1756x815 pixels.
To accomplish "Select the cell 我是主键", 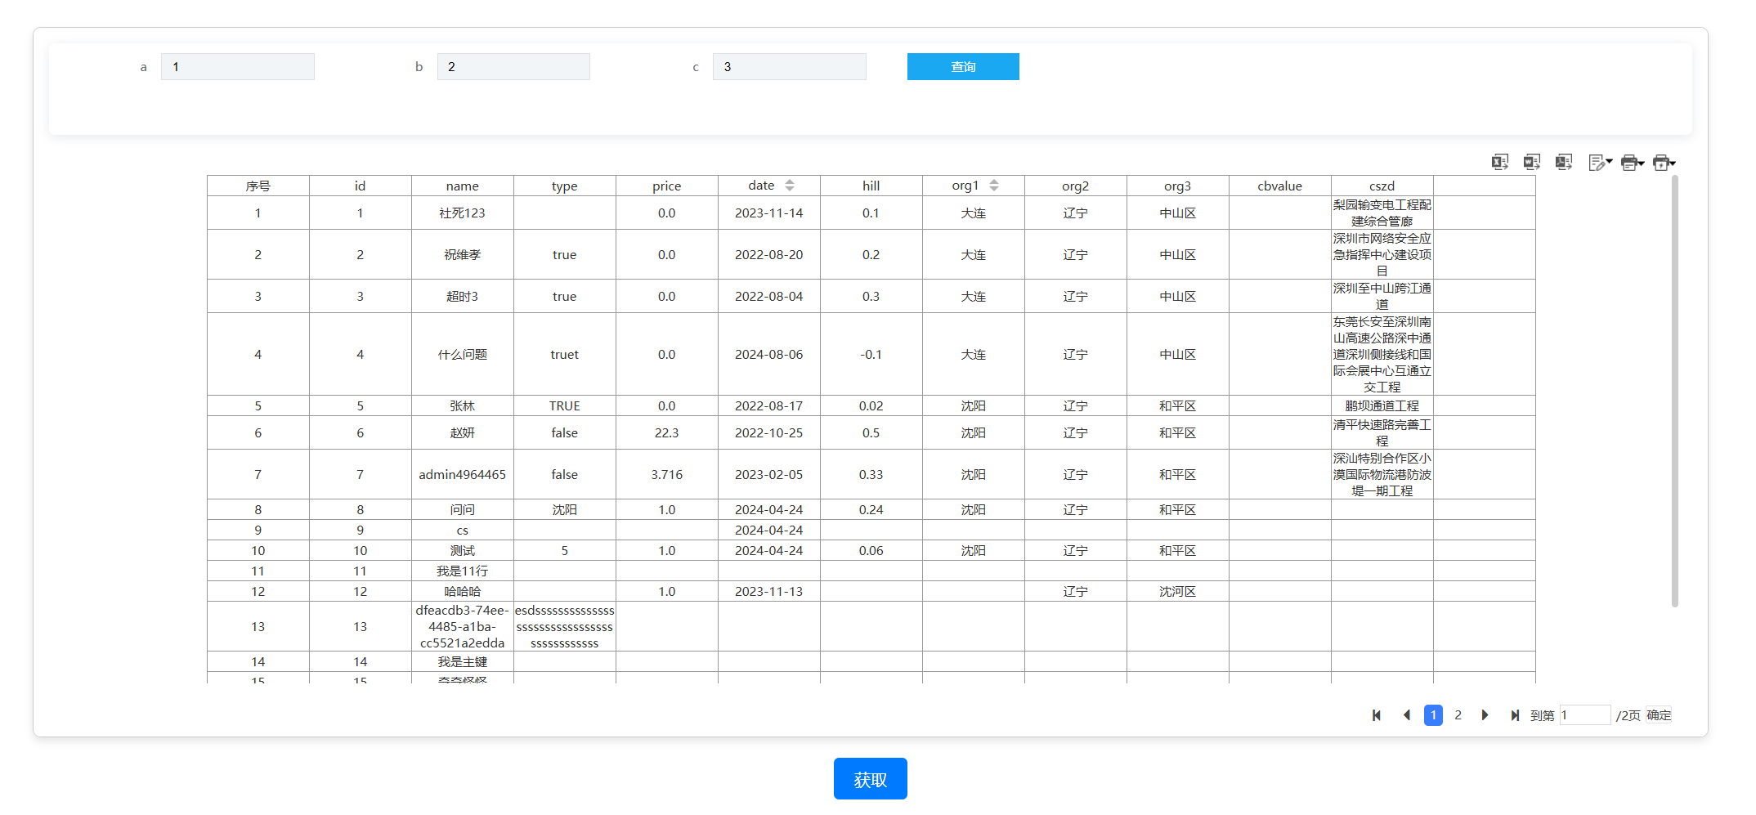I will 463,662.
